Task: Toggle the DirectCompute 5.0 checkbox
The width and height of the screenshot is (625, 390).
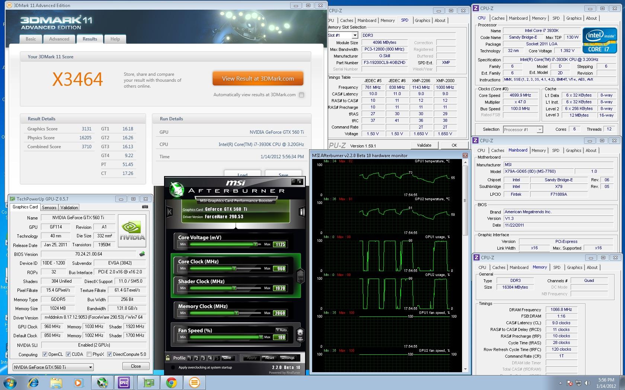Action: pos(109,354)
